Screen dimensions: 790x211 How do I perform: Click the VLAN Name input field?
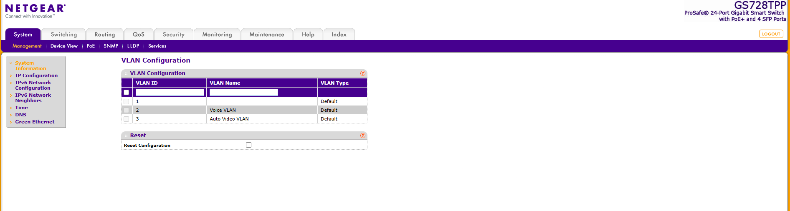[x=243, y=92]
